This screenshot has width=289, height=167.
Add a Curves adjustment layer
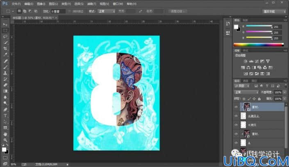tap(257, 61)
